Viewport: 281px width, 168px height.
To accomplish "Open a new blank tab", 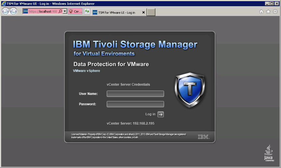I will 151,12.
